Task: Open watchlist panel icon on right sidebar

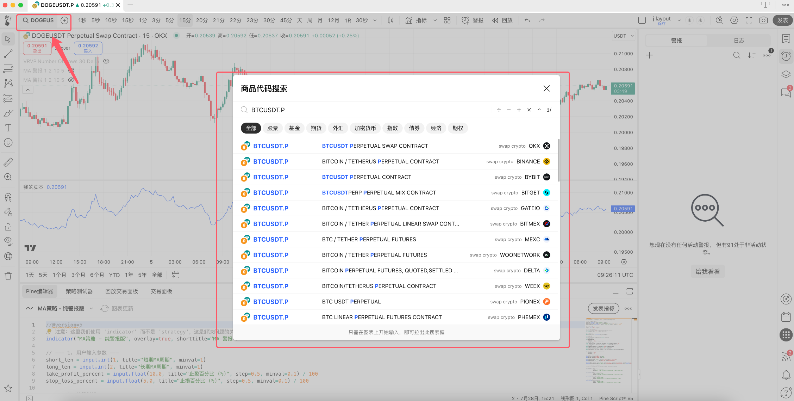Action: [x=786, y=38]
